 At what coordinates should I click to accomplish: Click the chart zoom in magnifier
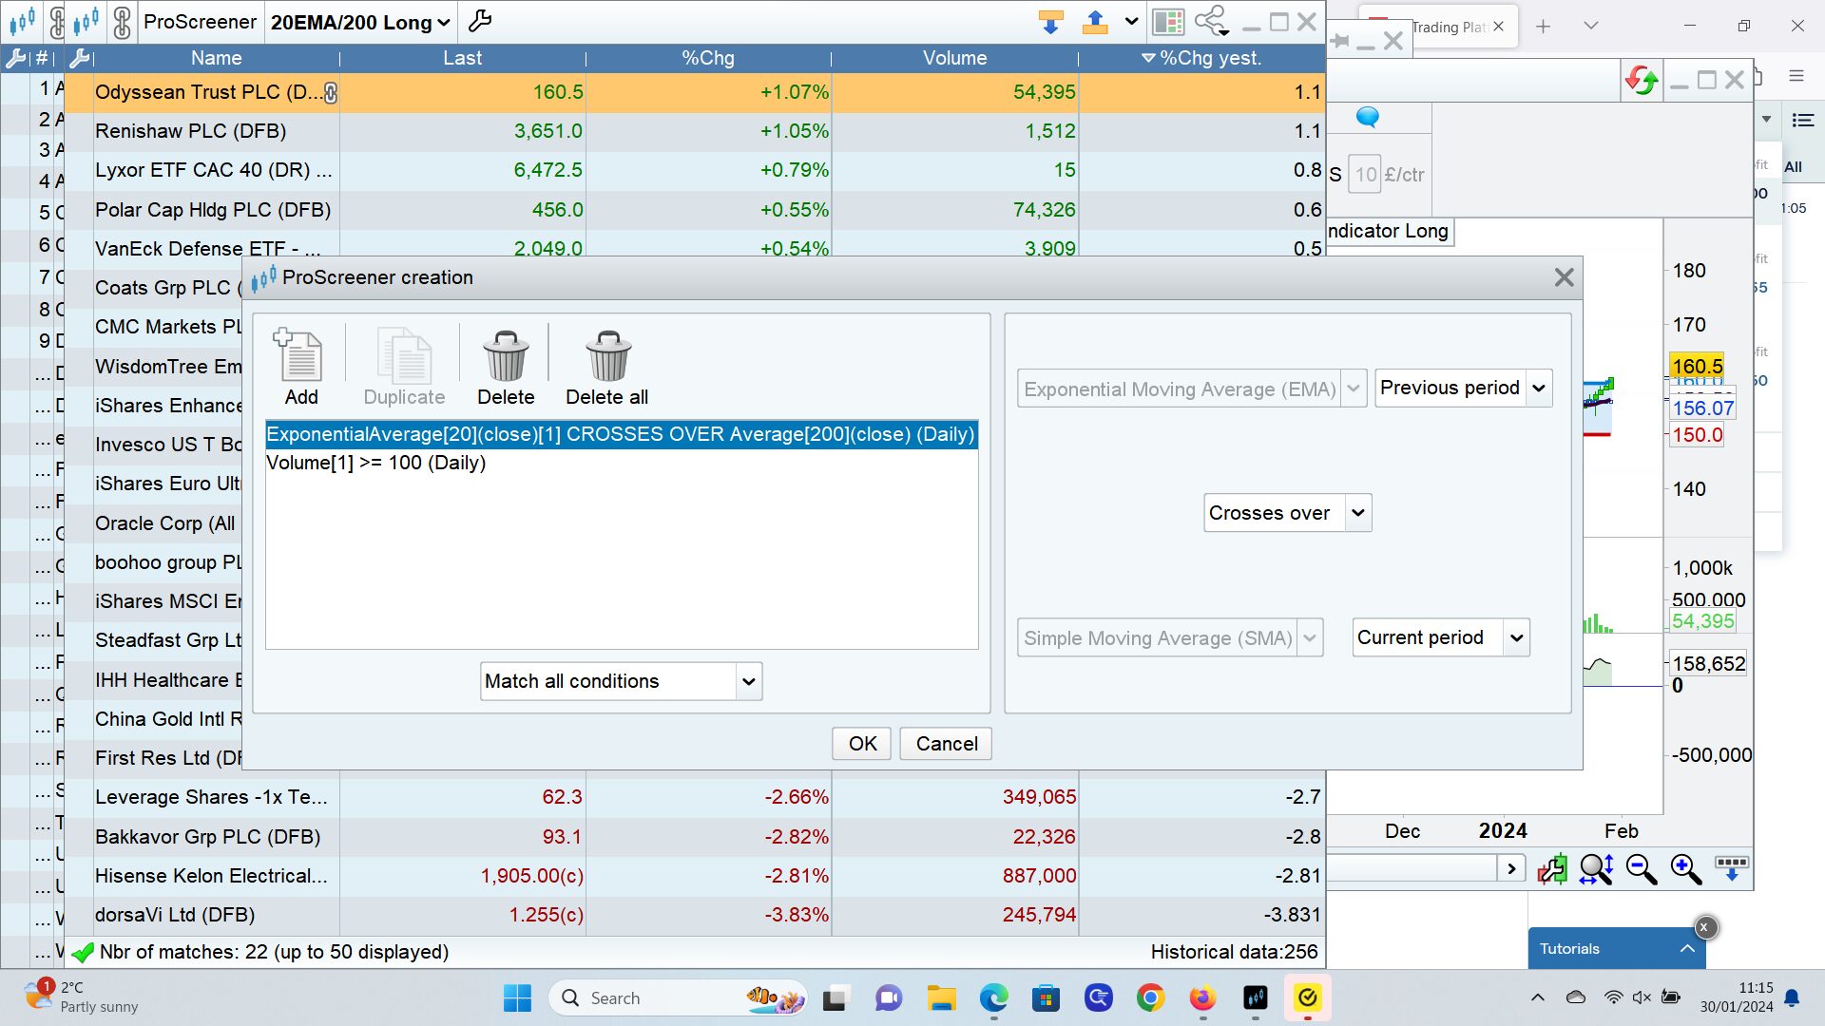point(1685,869)
